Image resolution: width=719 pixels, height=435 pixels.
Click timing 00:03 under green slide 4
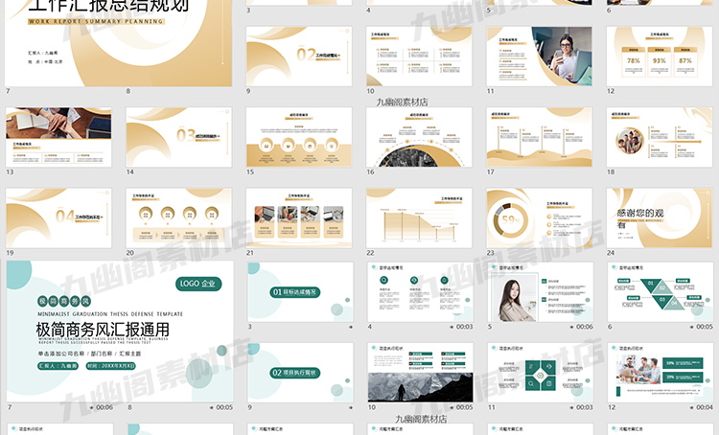coord(464,327)
